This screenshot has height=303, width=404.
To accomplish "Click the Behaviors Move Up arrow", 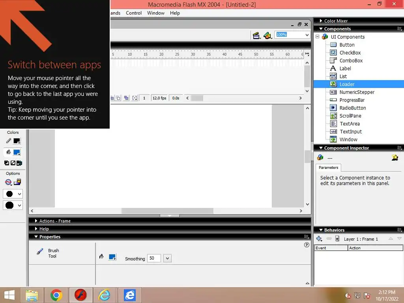I will pyautogui.click(x=391, y=239).
